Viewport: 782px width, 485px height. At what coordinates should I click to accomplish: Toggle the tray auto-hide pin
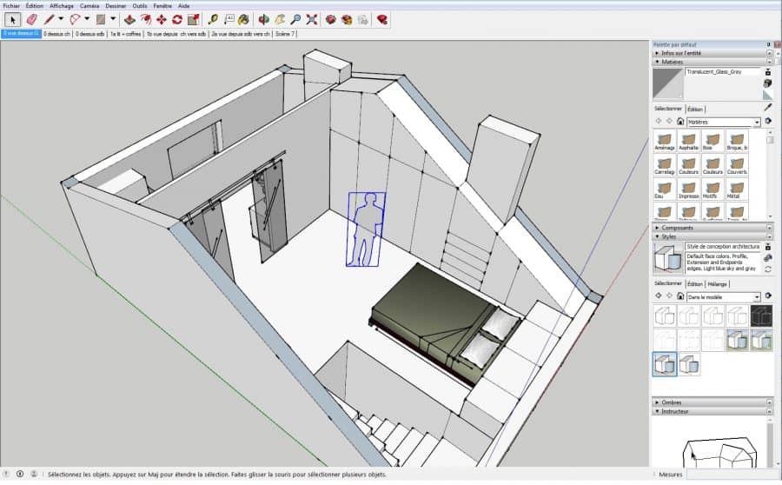[769, 44]
